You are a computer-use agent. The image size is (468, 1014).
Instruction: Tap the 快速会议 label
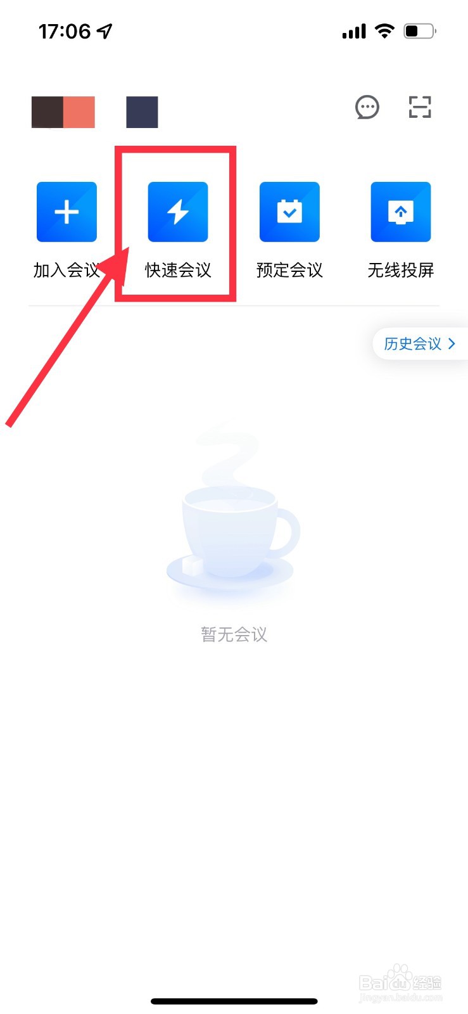point(178,271)
